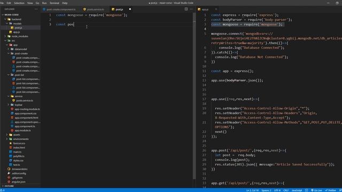Viewport: 342px width, 192px height.
Task: Click the Go Live button
Action: 316,190
